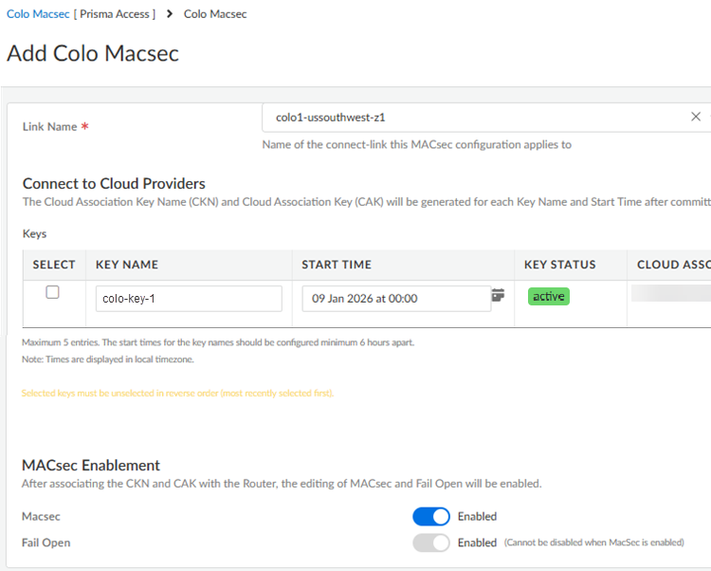Clear the Link Name selection with X
Screen dimensions: 711x571
click(696, 117)
